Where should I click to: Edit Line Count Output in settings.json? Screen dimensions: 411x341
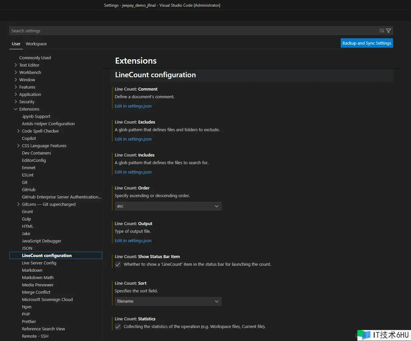(x=133, y=240)
